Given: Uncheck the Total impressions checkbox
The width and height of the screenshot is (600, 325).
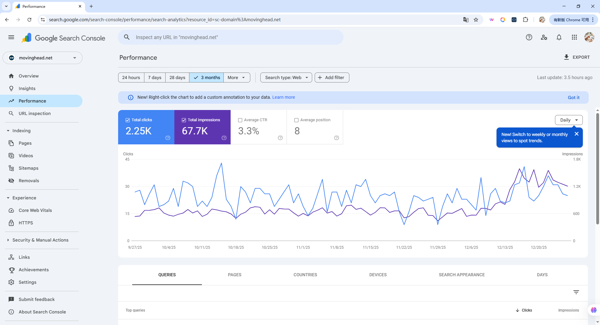Looking at the screenshot, I should [184, 120].
